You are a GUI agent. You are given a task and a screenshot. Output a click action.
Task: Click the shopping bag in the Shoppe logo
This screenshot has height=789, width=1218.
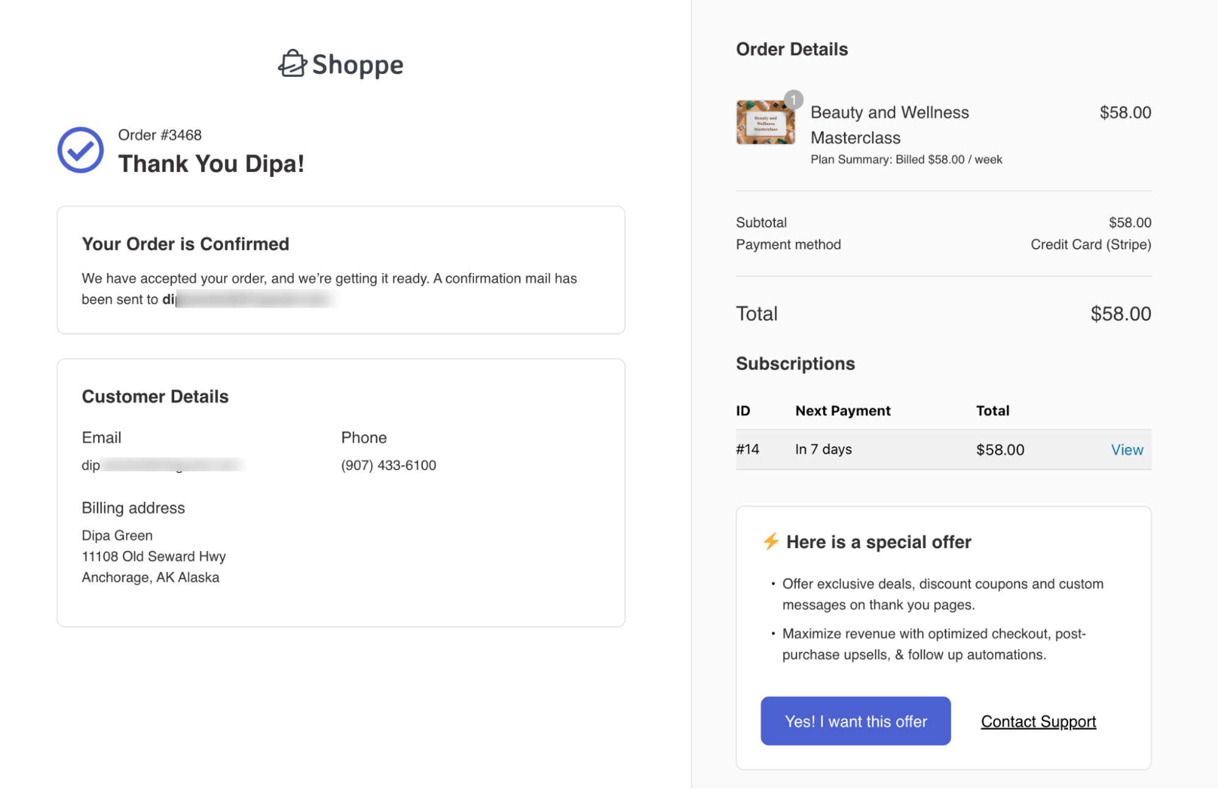(293, 65)
